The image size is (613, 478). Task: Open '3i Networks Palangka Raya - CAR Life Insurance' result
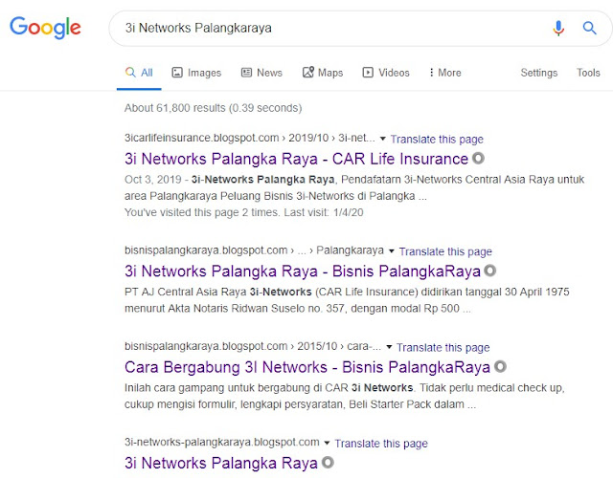coord(296,159)
